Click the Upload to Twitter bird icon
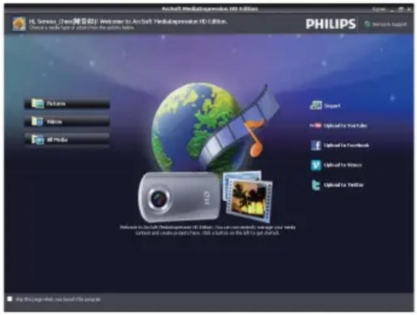417x315 pixels. pos(316,185)
